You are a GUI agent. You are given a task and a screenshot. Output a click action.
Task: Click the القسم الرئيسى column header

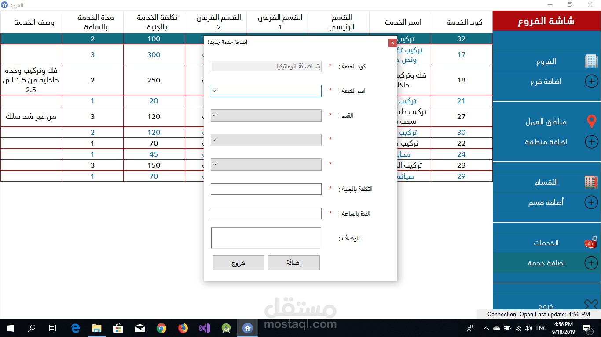(339, 22)
